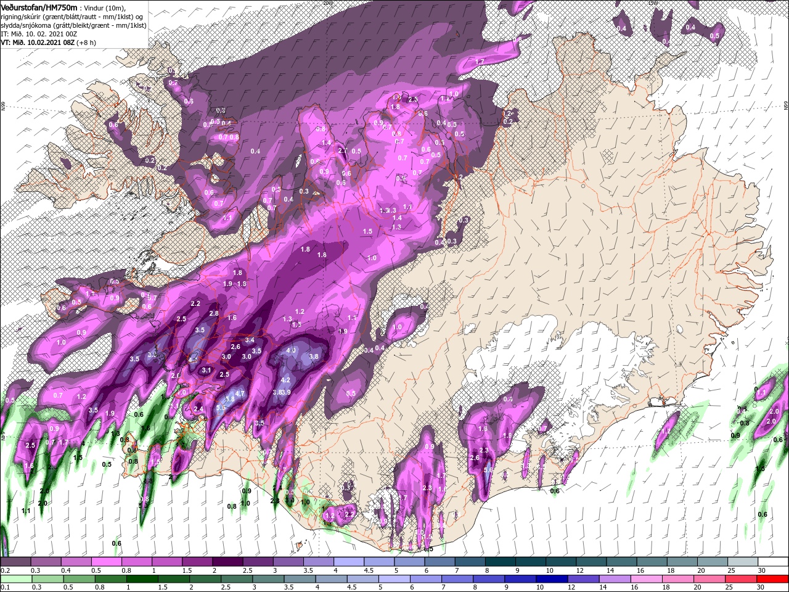Click the red swatch ending the bottom legend row

(x=772, y=578)
